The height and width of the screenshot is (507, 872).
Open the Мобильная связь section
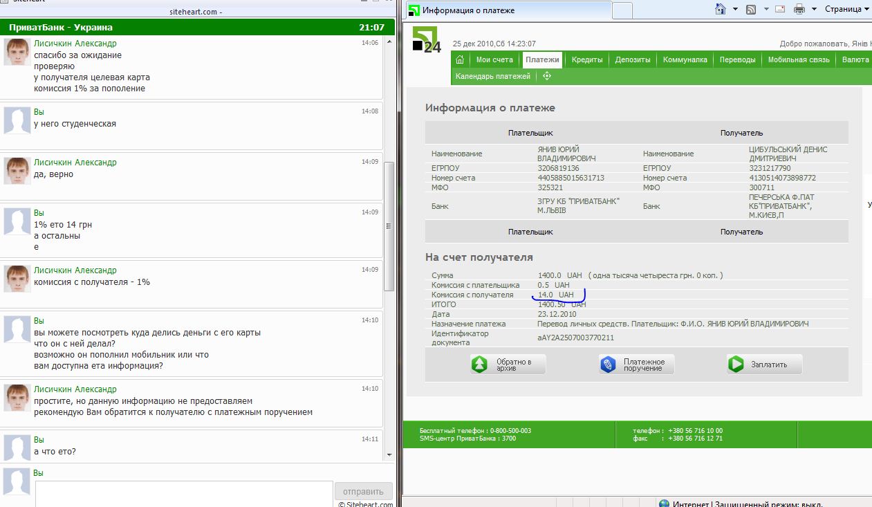tap(799, 59)
